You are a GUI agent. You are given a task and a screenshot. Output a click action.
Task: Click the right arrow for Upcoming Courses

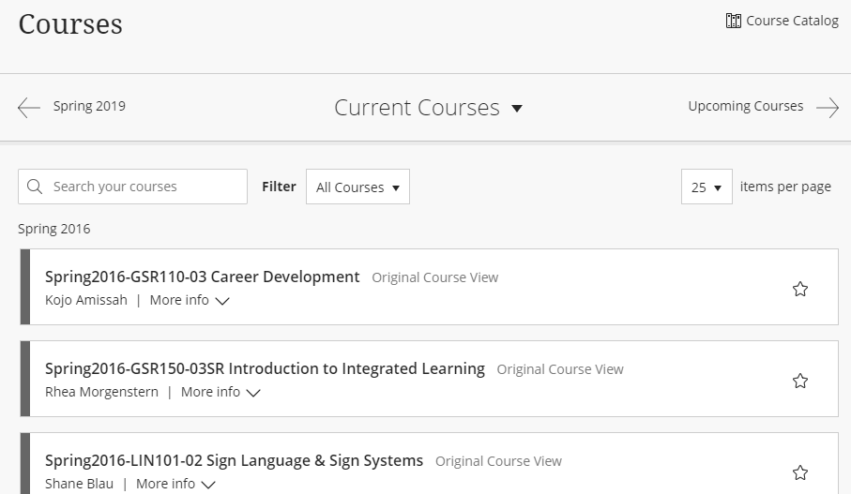point(827,108)
